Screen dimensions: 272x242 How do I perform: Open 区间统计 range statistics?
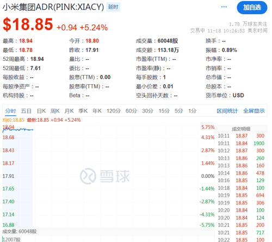(227, 111)
